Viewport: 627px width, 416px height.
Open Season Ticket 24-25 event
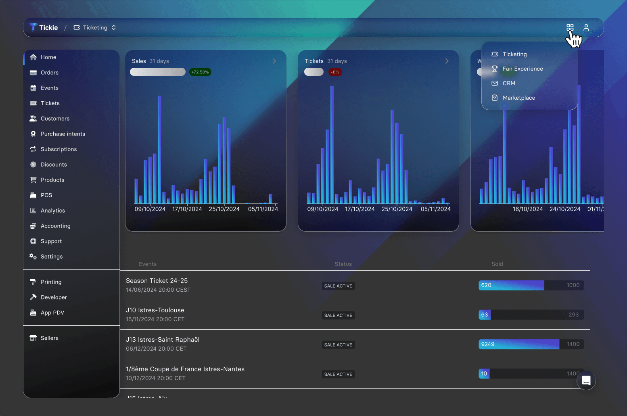pyautogui.click(x=157, y=281)
